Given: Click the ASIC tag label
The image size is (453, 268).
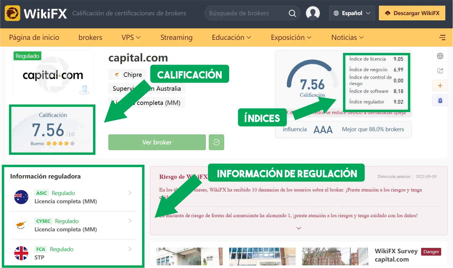Looking at the screenshot, I should [41, 193].
